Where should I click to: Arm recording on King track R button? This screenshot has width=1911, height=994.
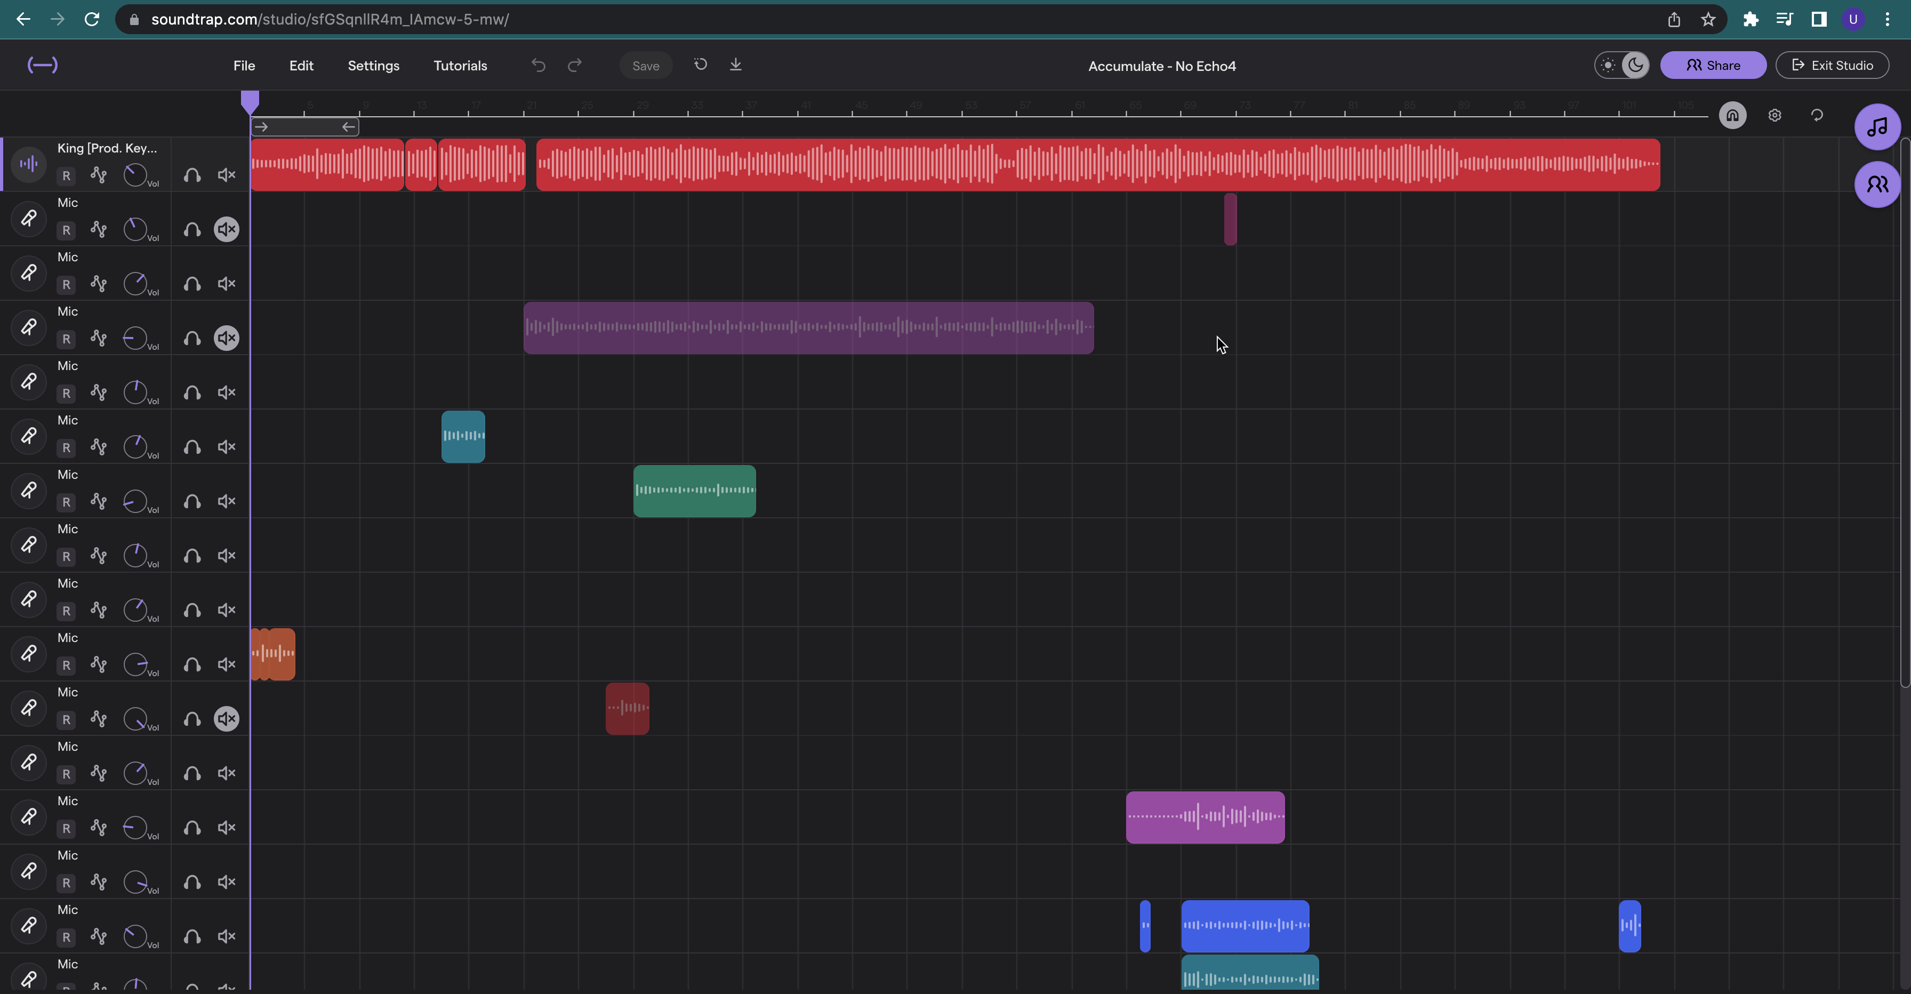(66, 176)
